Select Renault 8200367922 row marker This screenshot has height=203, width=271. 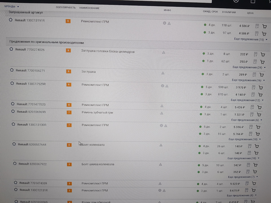click(x=15, y=164)
